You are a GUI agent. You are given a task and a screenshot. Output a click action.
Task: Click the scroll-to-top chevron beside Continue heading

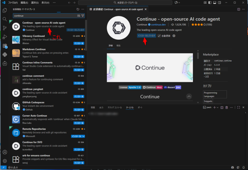[189, 96]
